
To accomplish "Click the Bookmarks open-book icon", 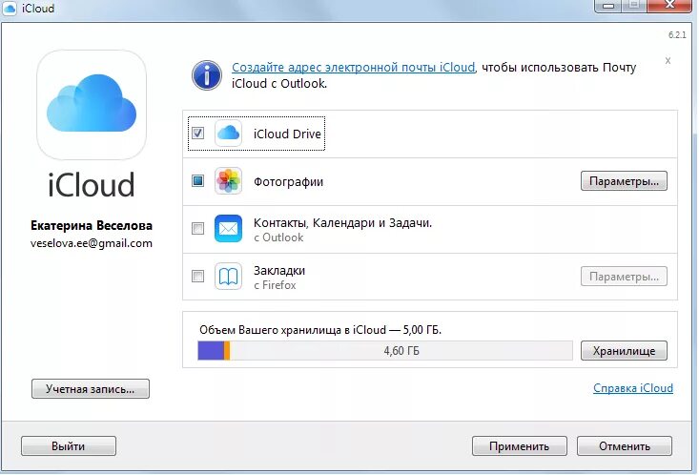I will [228, 276].
